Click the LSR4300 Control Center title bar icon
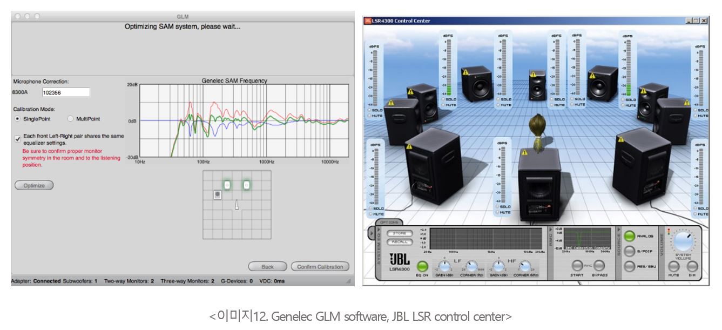This screenshot has width=722, height=330. coord(368,21)
